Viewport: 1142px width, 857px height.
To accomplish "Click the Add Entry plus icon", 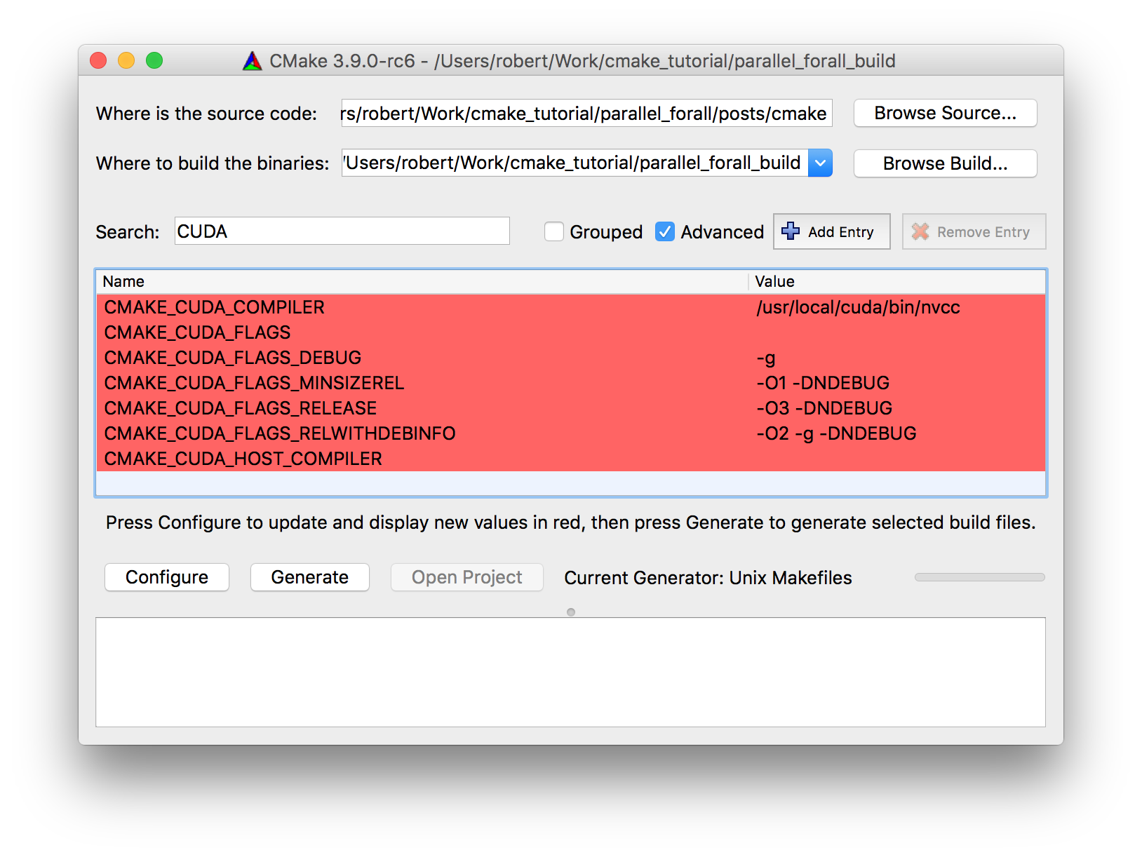I will [x=790, y=231].
